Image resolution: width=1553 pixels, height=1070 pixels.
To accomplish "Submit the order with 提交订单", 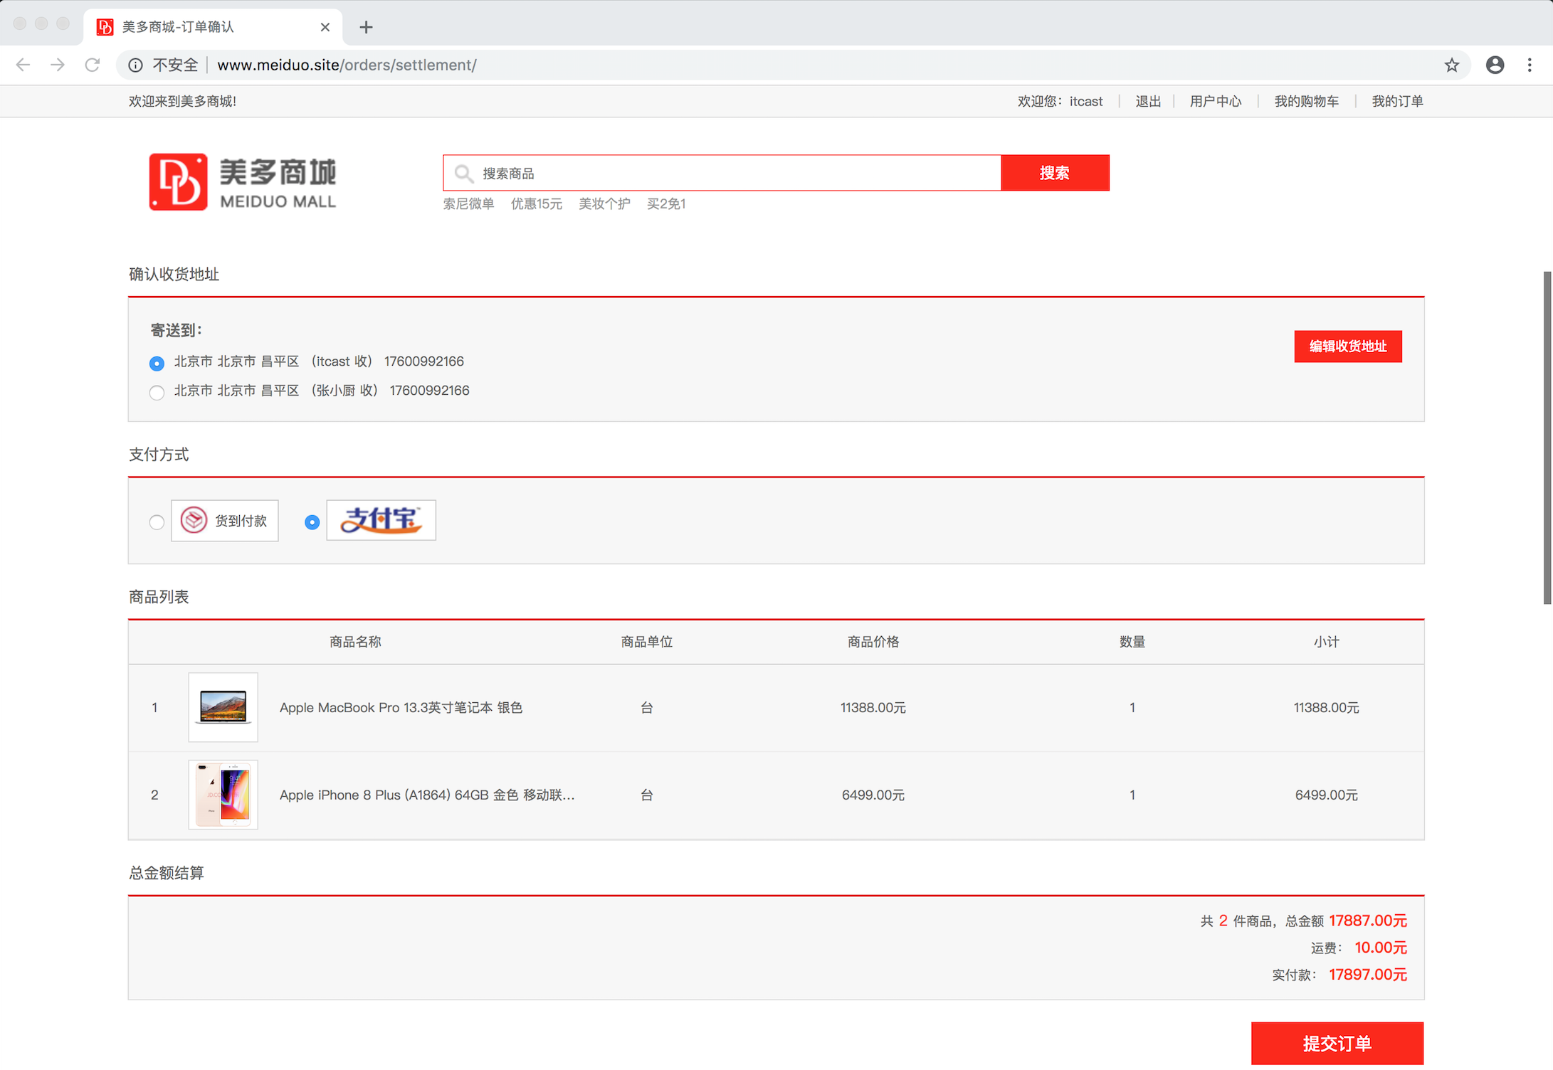I will [x=1337, y=1043].
